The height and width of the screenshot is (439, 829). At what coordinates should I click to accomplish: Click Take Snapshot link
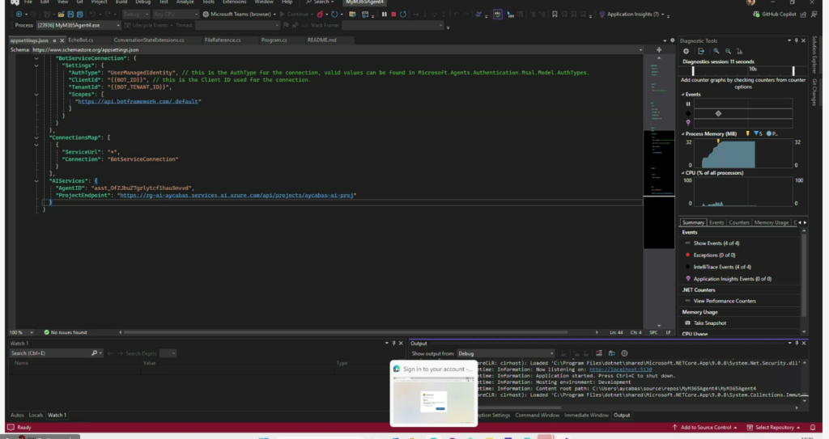click(x=709, y=323)
